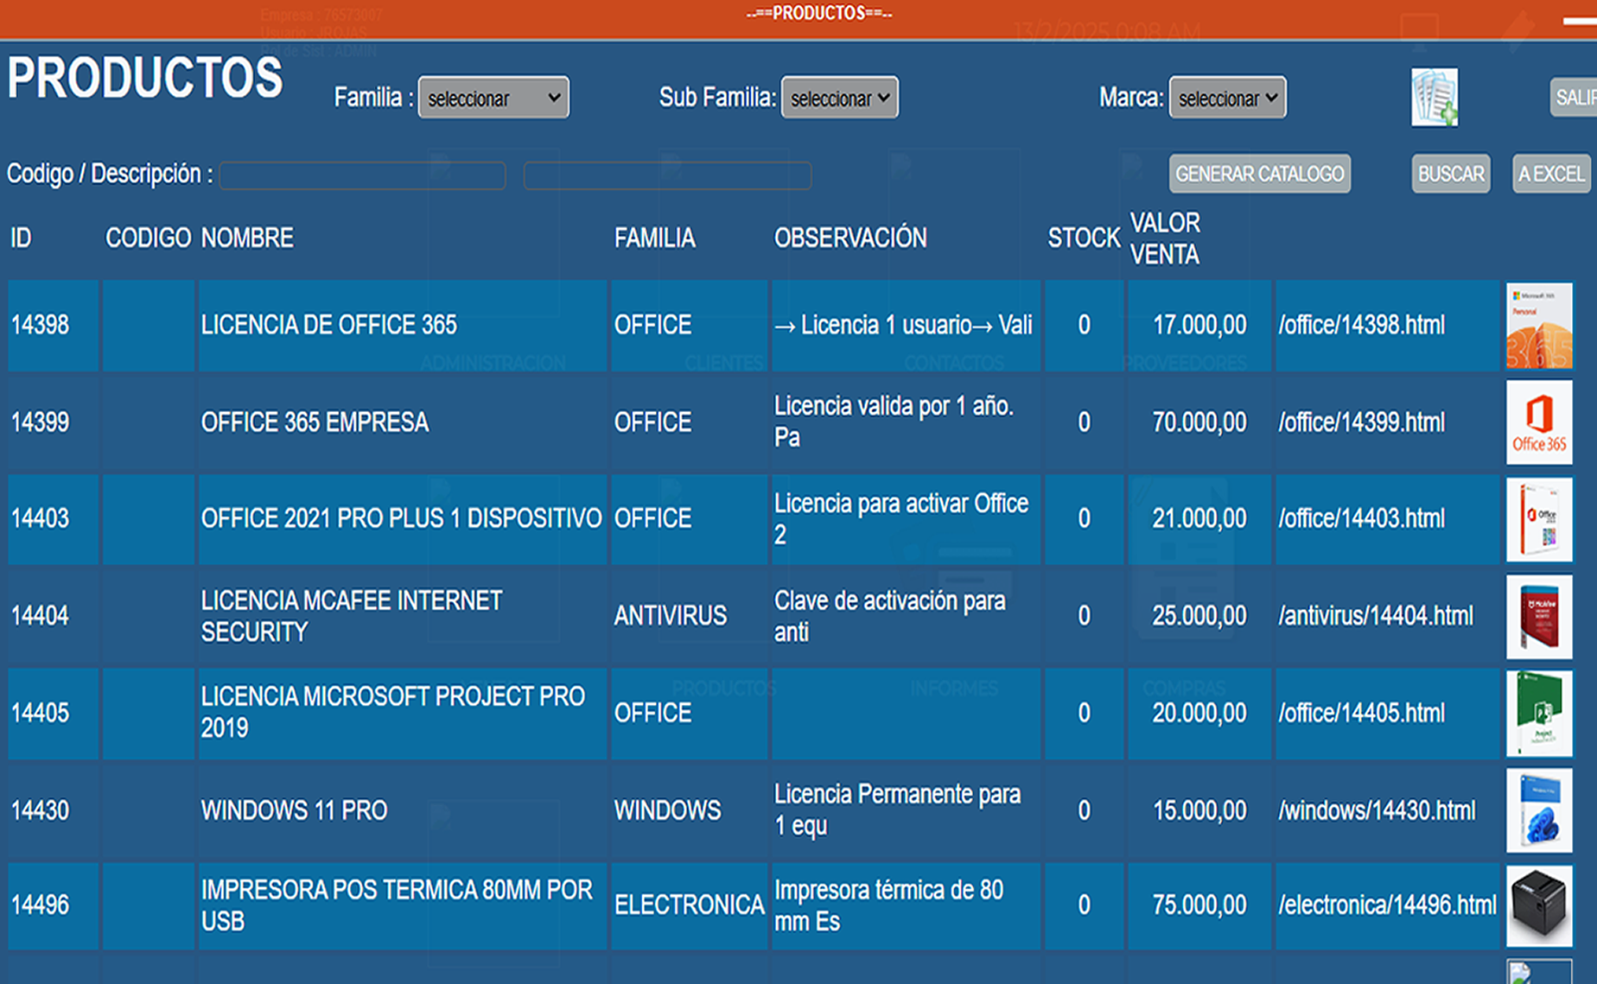Image resolution: width=1597 pixels, height=984 pixels.
Task: Open Office 365 Personal product thumbnail
Action: [x=1539, y=326]
